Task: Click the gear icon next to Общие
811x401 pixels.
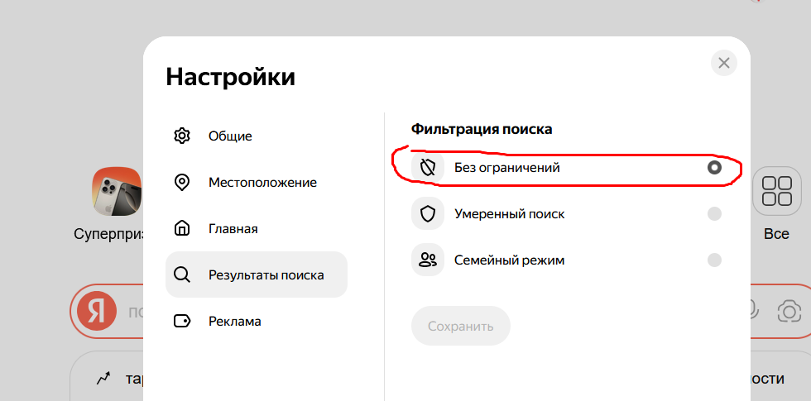Action: (x=182, y=136)
